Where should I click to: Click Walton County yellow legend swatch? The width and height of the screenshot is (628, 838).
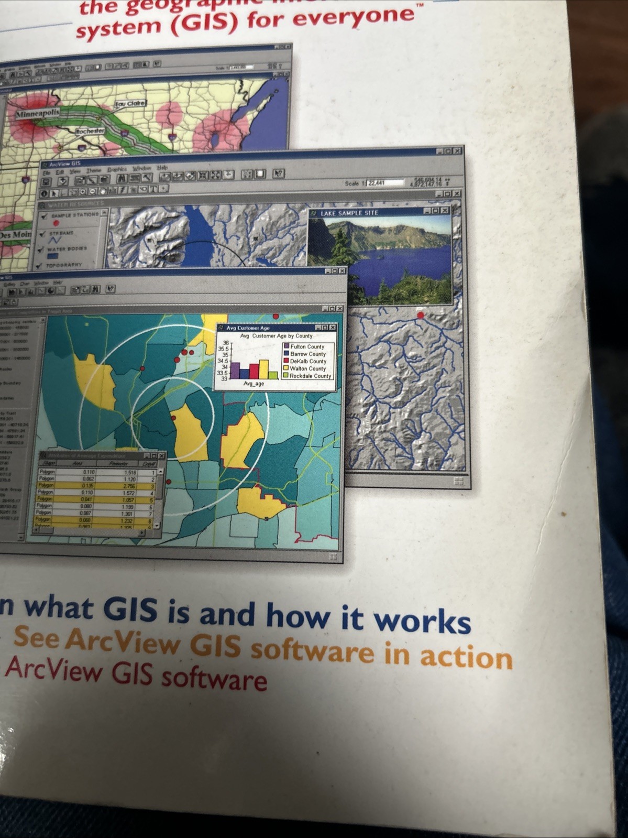(x=287, y=368)
